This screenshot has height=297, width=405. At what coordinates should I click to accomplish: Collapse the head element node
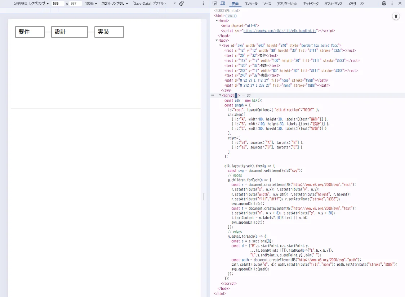(217, 20)
